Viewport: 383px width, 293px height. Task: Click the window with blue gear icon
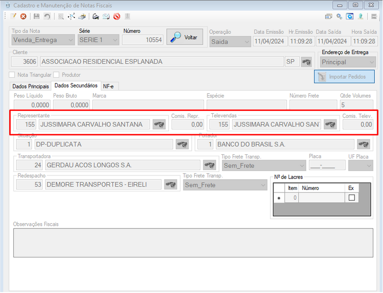click(350, 16)
